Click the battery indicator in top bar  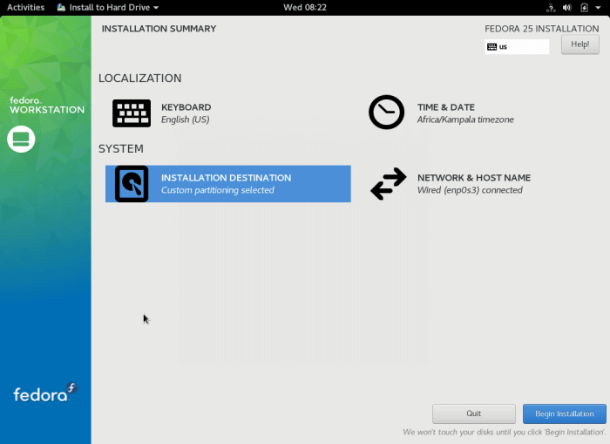click(x=583, y=7)
